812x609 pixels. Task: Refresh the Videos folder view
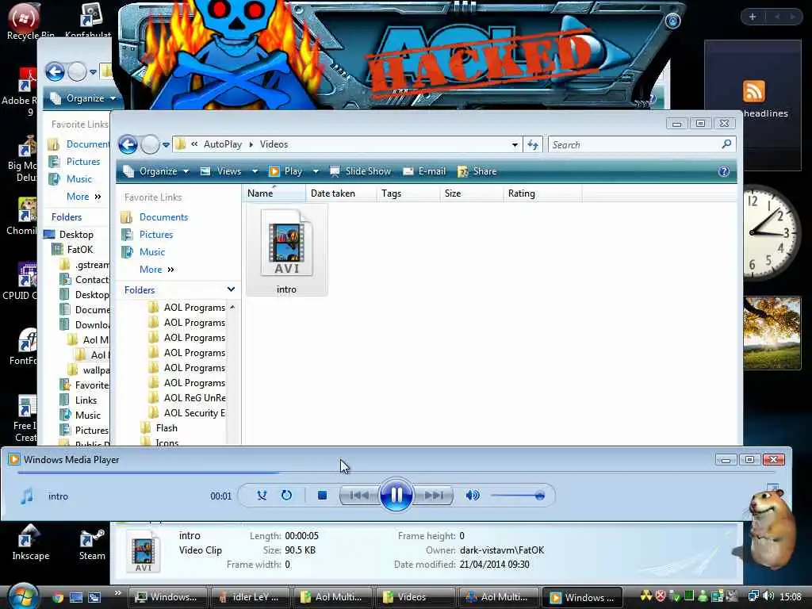pos(533,145)
